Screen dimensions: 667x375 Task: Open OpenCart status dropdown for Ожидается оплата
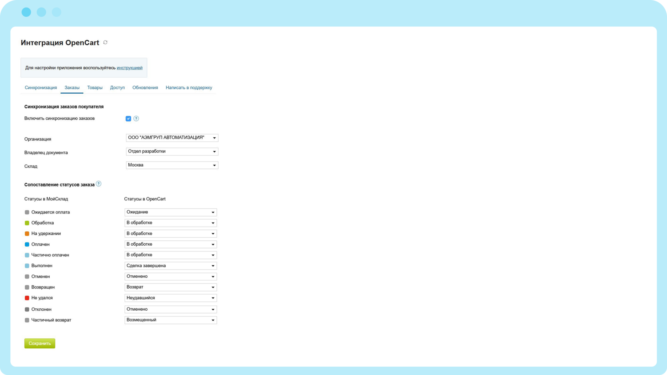(x=171, y=212)
